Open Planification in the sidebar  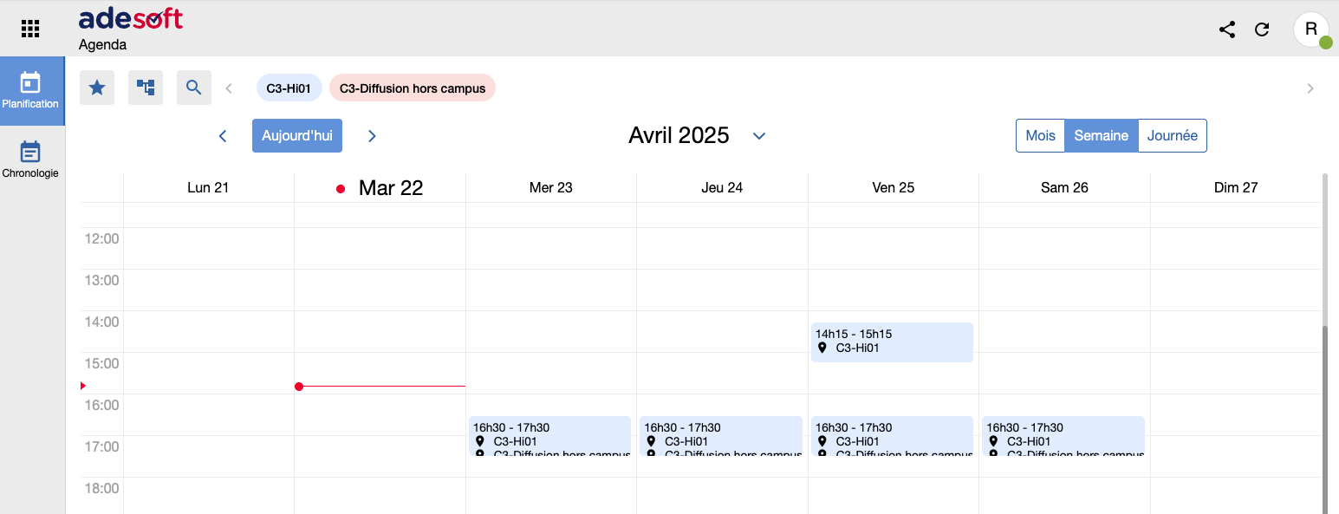point(30,91)
